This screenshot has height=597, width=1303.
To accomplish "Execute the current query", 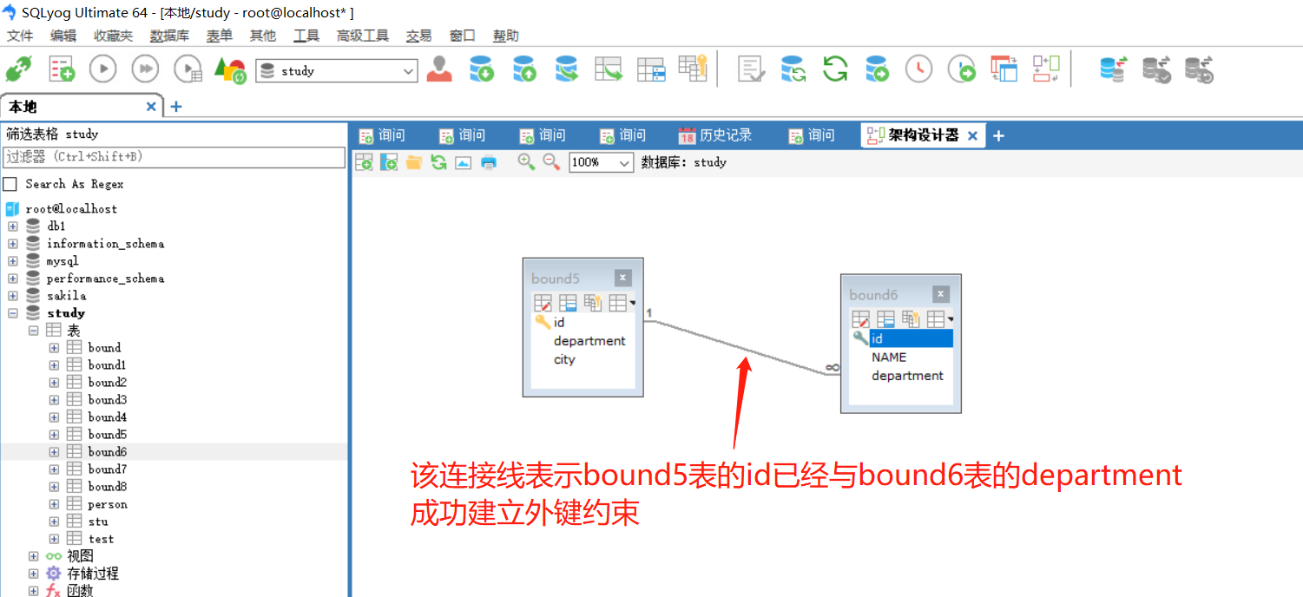I will pos(103,69).
